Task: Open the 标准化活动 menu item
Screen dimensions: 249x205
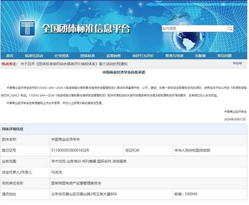Action: (x=34, y=56)
